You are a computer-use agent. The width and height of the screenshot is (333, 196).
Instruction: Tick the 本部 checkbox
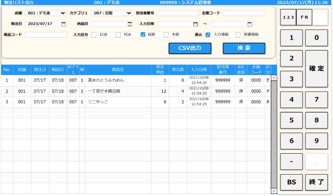[166, 35]
